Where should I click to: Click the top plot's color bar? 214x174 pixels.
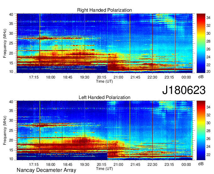(x=201, y=43)
